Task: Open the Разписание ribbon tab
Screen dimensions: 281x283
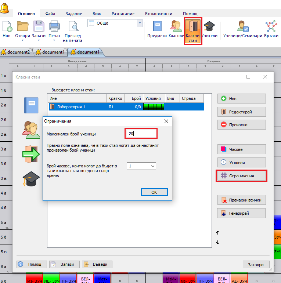Action: point(123,14)
